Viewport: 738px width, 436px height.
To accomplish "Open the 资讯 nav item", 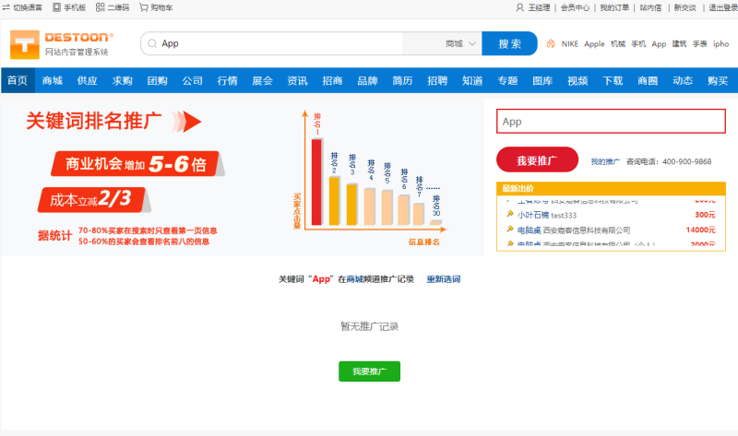I will click(x=297, y=81).
